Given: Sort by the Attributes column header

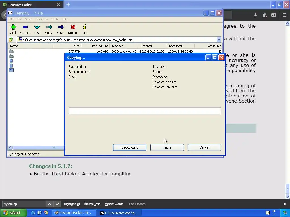Looking at the screenshot, I should click(x=208, y=46).
